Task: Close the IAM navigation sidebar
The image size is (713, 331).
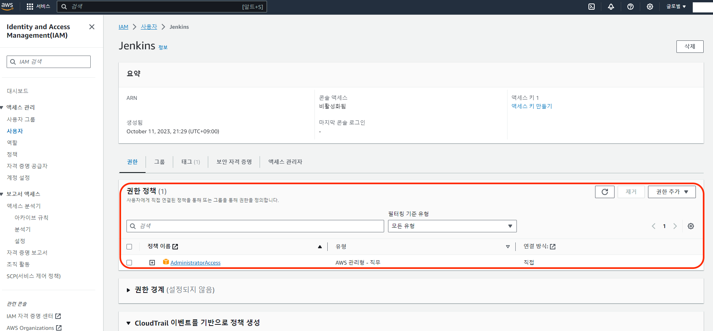Action: [92, 27]
